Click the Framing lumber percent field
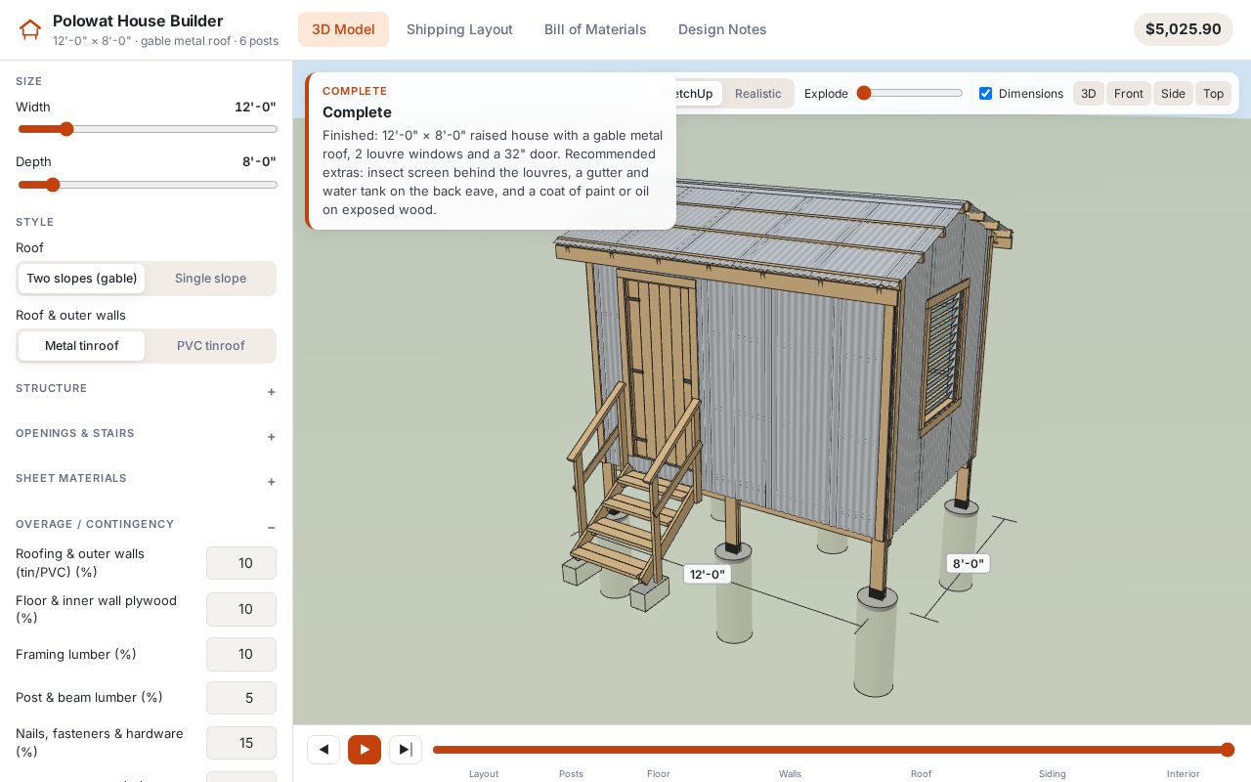Screen dimensions: 1251x782 [x=241, y=654]
